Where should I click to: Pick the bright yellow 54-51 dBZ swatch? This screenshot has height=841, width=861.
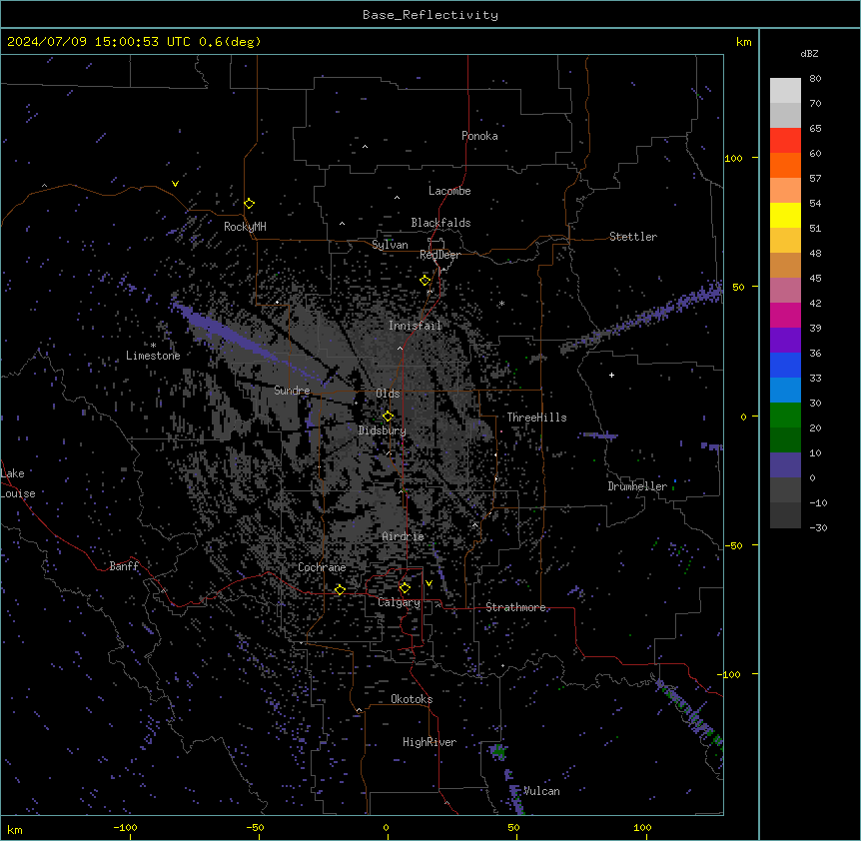click(x=785, y=215)
